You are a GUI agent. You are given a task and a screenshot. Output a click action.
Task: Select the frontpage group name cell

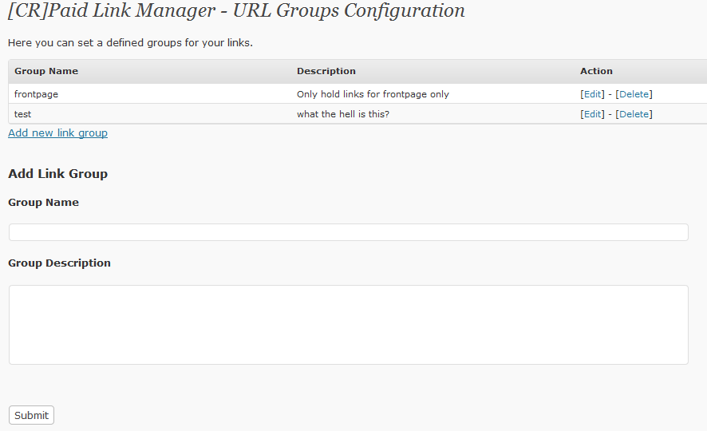(37, 94)
